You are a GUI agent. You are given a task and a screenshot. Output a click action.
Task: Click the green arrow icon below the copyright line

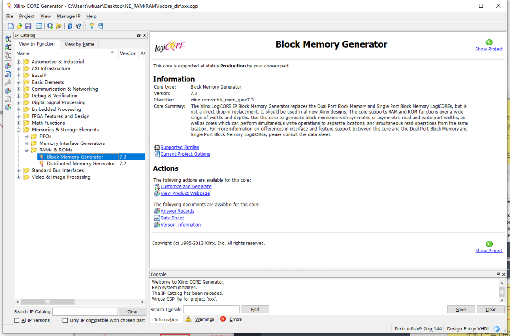tap(489, 244)
